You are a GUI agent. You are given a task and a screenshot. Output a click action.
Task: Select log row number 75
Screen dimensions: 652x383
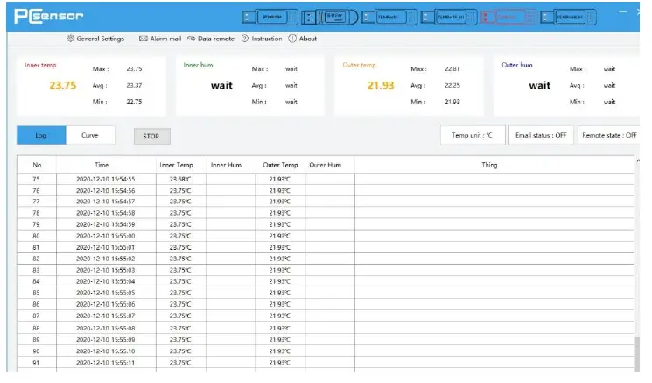[x=36, y=179]
